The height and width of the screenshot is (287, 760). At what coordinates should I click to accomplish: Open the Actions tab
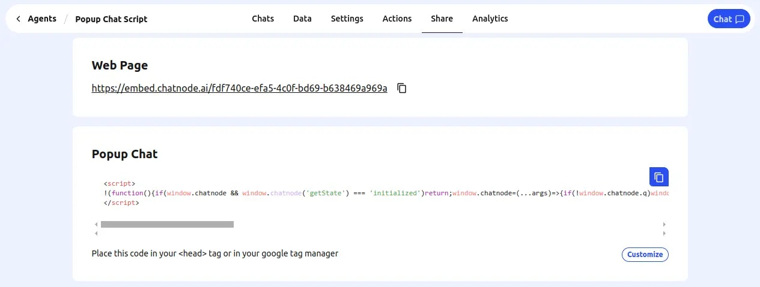[397, 19]
